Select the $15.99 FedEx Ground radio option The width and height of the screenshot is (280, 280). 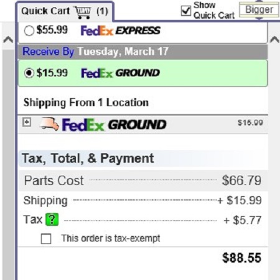point(29,73)
